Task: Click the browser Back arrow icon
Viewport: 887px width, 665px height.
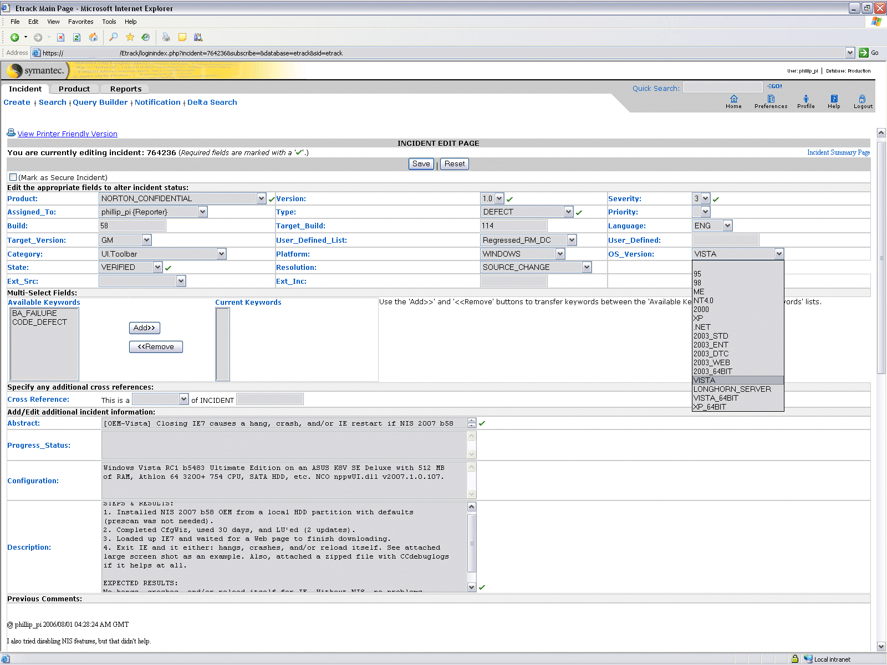Action: [x=15, y=37]
